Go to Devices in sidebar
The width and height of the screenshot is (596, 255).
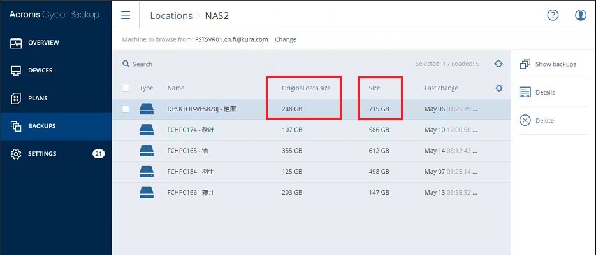(x=40, y=71)
